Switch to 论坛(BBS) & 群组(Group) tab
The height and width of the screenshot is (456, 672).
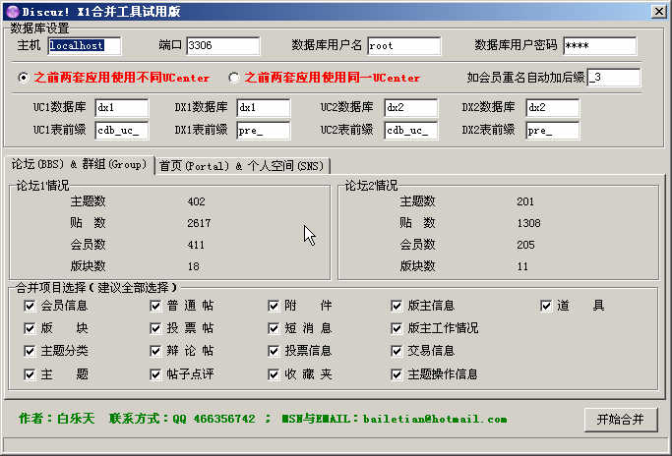(80, 164)
